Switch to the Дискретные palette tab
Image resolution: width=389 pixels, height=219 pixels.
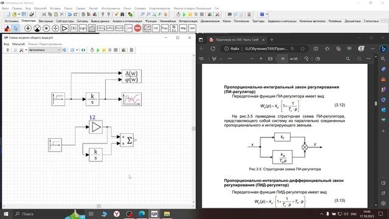(353, 21)
